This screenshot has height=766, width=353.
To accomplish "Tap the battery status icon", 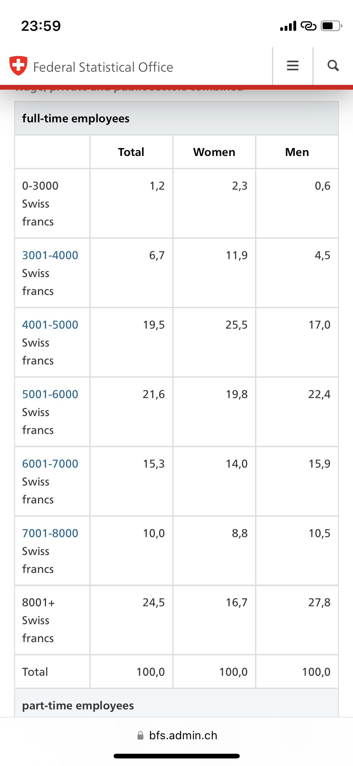I will [x=331, y=26].
